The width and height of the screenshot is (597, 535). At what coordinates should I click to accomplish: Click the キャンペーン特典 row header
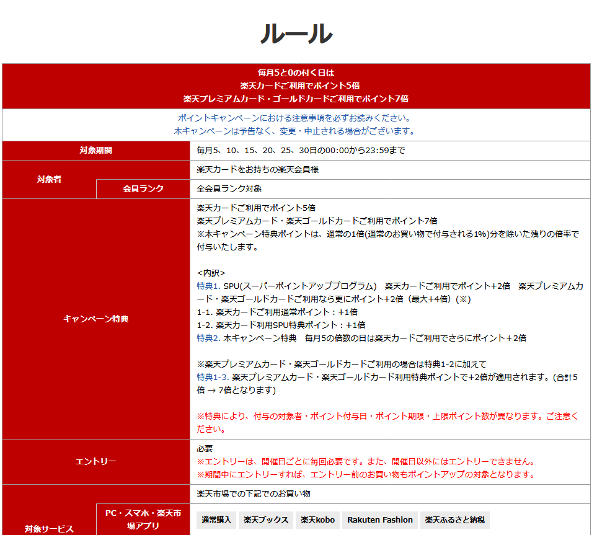pos(96,319)
